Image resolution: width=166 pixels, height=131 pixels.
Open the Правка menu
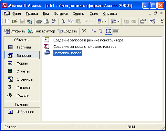[x=32, y=13]
